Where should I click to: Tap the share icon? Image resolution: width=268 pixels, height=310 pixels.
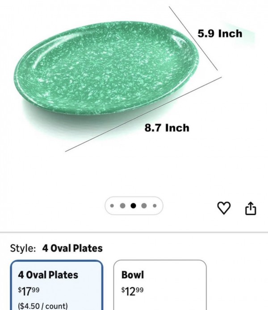point(251,208)
